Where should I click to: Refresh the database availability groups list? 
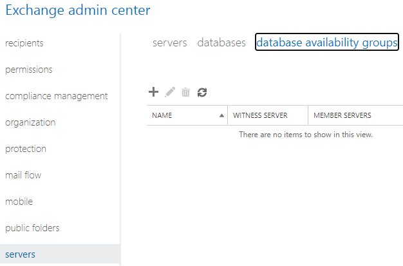(x=202, y=92)
